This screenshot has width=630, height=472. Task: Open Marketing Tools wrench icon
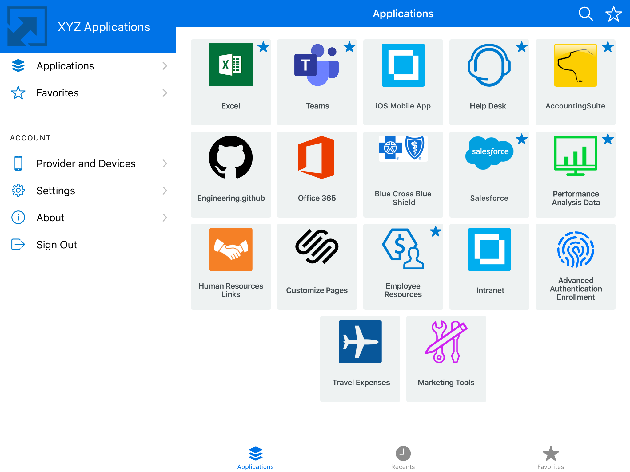(x=446, y=342)
